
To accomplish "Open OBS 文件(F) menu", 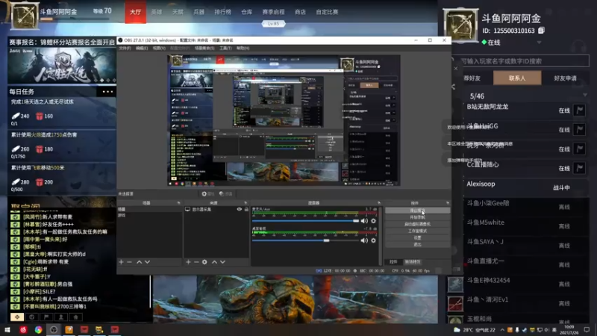I will pos(125,49).
